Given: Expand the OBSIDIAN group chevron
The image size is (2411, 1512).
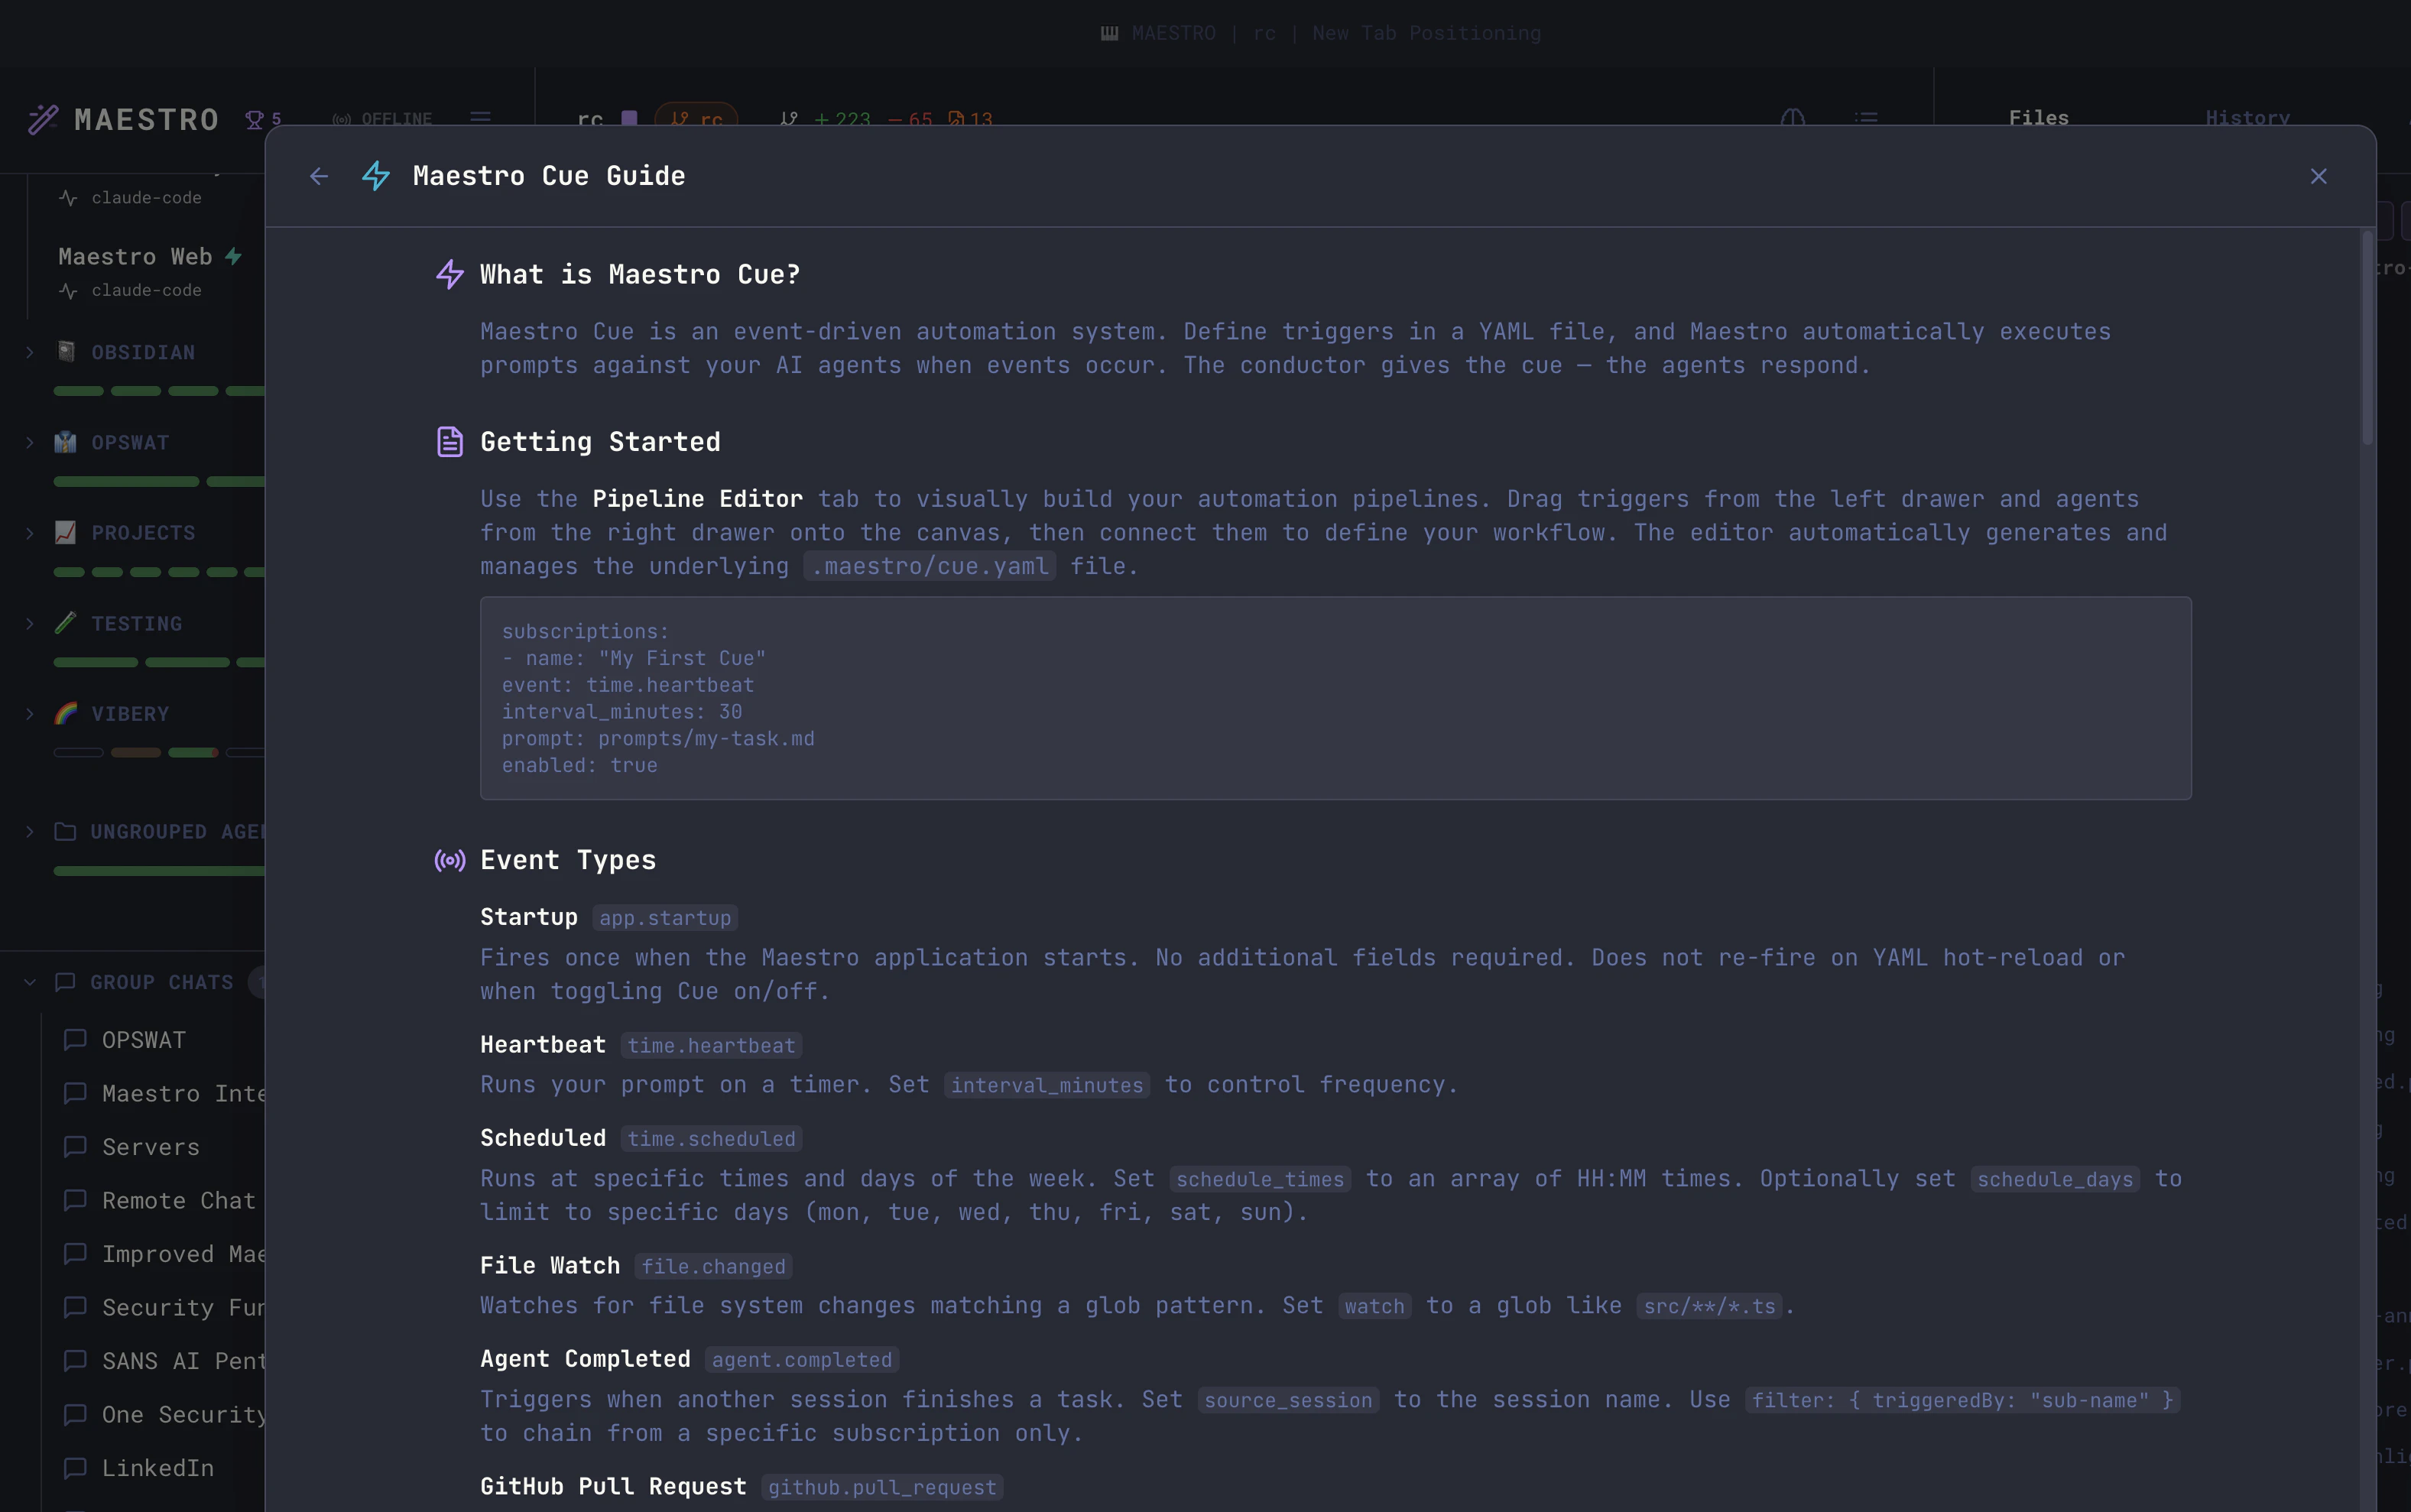Looking at the screenshot, I should point(30,352).
